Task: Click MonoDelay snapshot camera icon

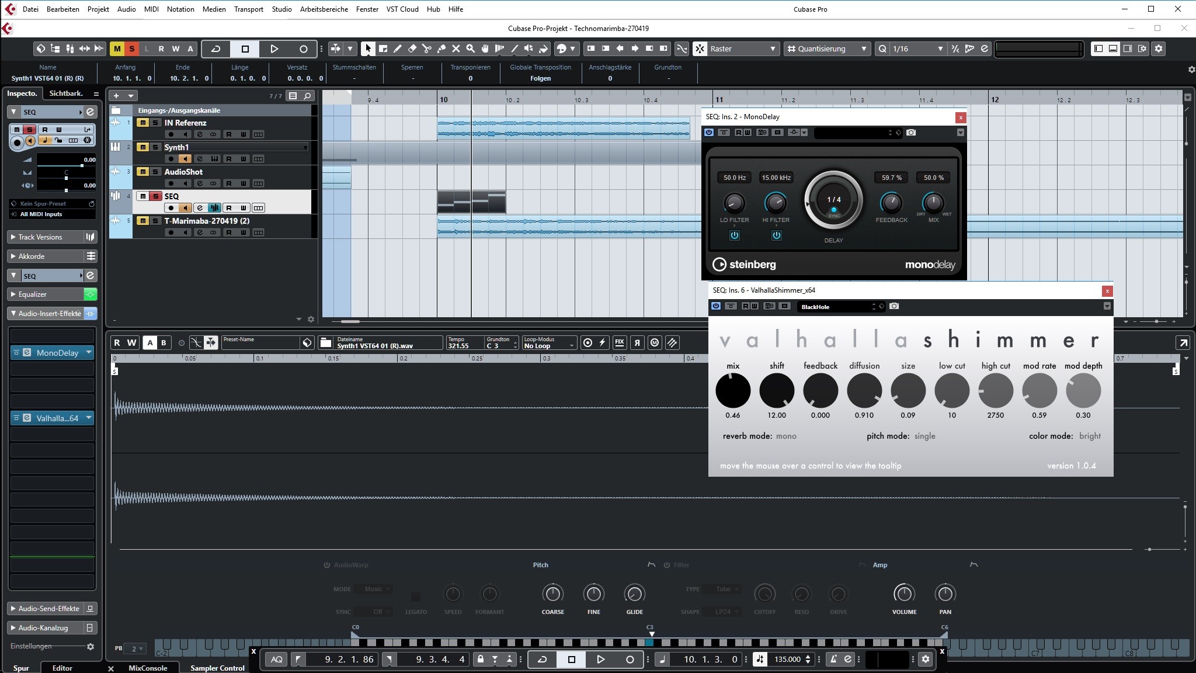Action: coord(911,133)
